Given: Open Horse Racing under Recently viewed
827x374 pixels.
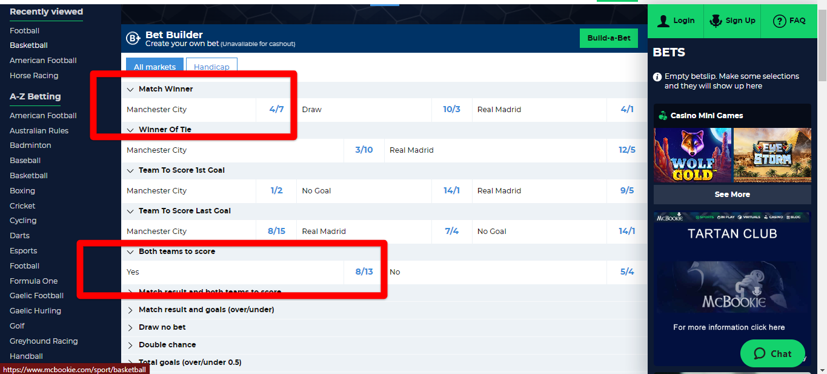Looking at the screenshot, I should (34, 76).
